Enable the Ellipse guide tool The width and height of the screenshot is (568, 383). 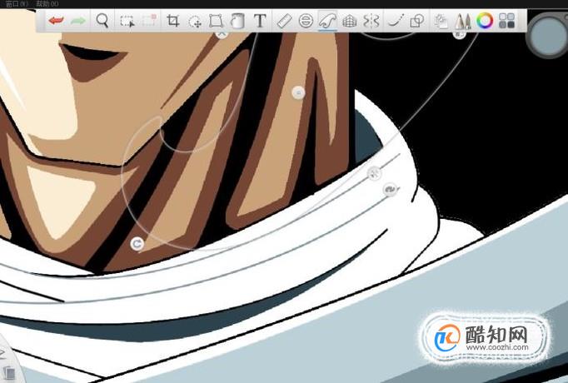pyautogui.click(x=306, y=21)
